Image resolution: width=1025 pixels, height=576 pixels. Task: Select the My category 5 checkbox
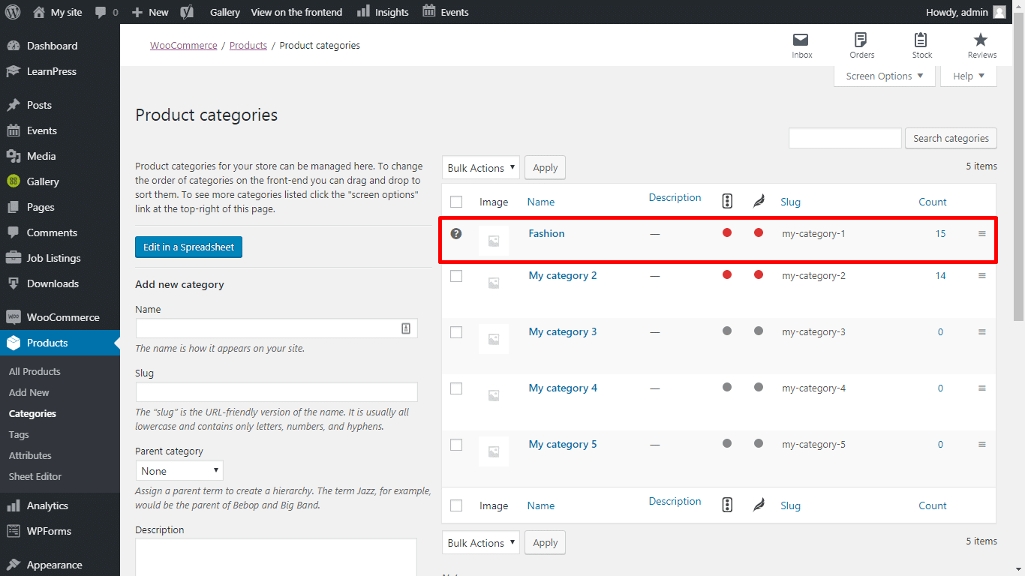(456, 445)
